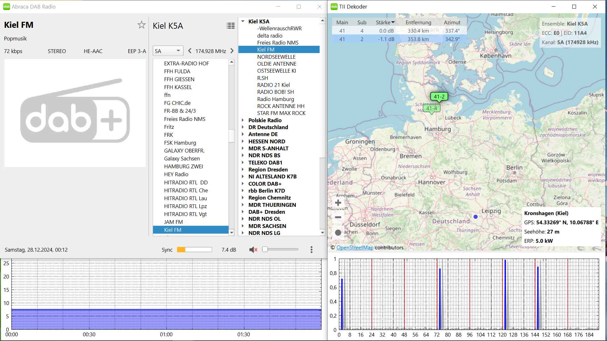Expand the Antenne DE ensemble
The width and height of the screenshot is (607, 341).
click(243, 134)
